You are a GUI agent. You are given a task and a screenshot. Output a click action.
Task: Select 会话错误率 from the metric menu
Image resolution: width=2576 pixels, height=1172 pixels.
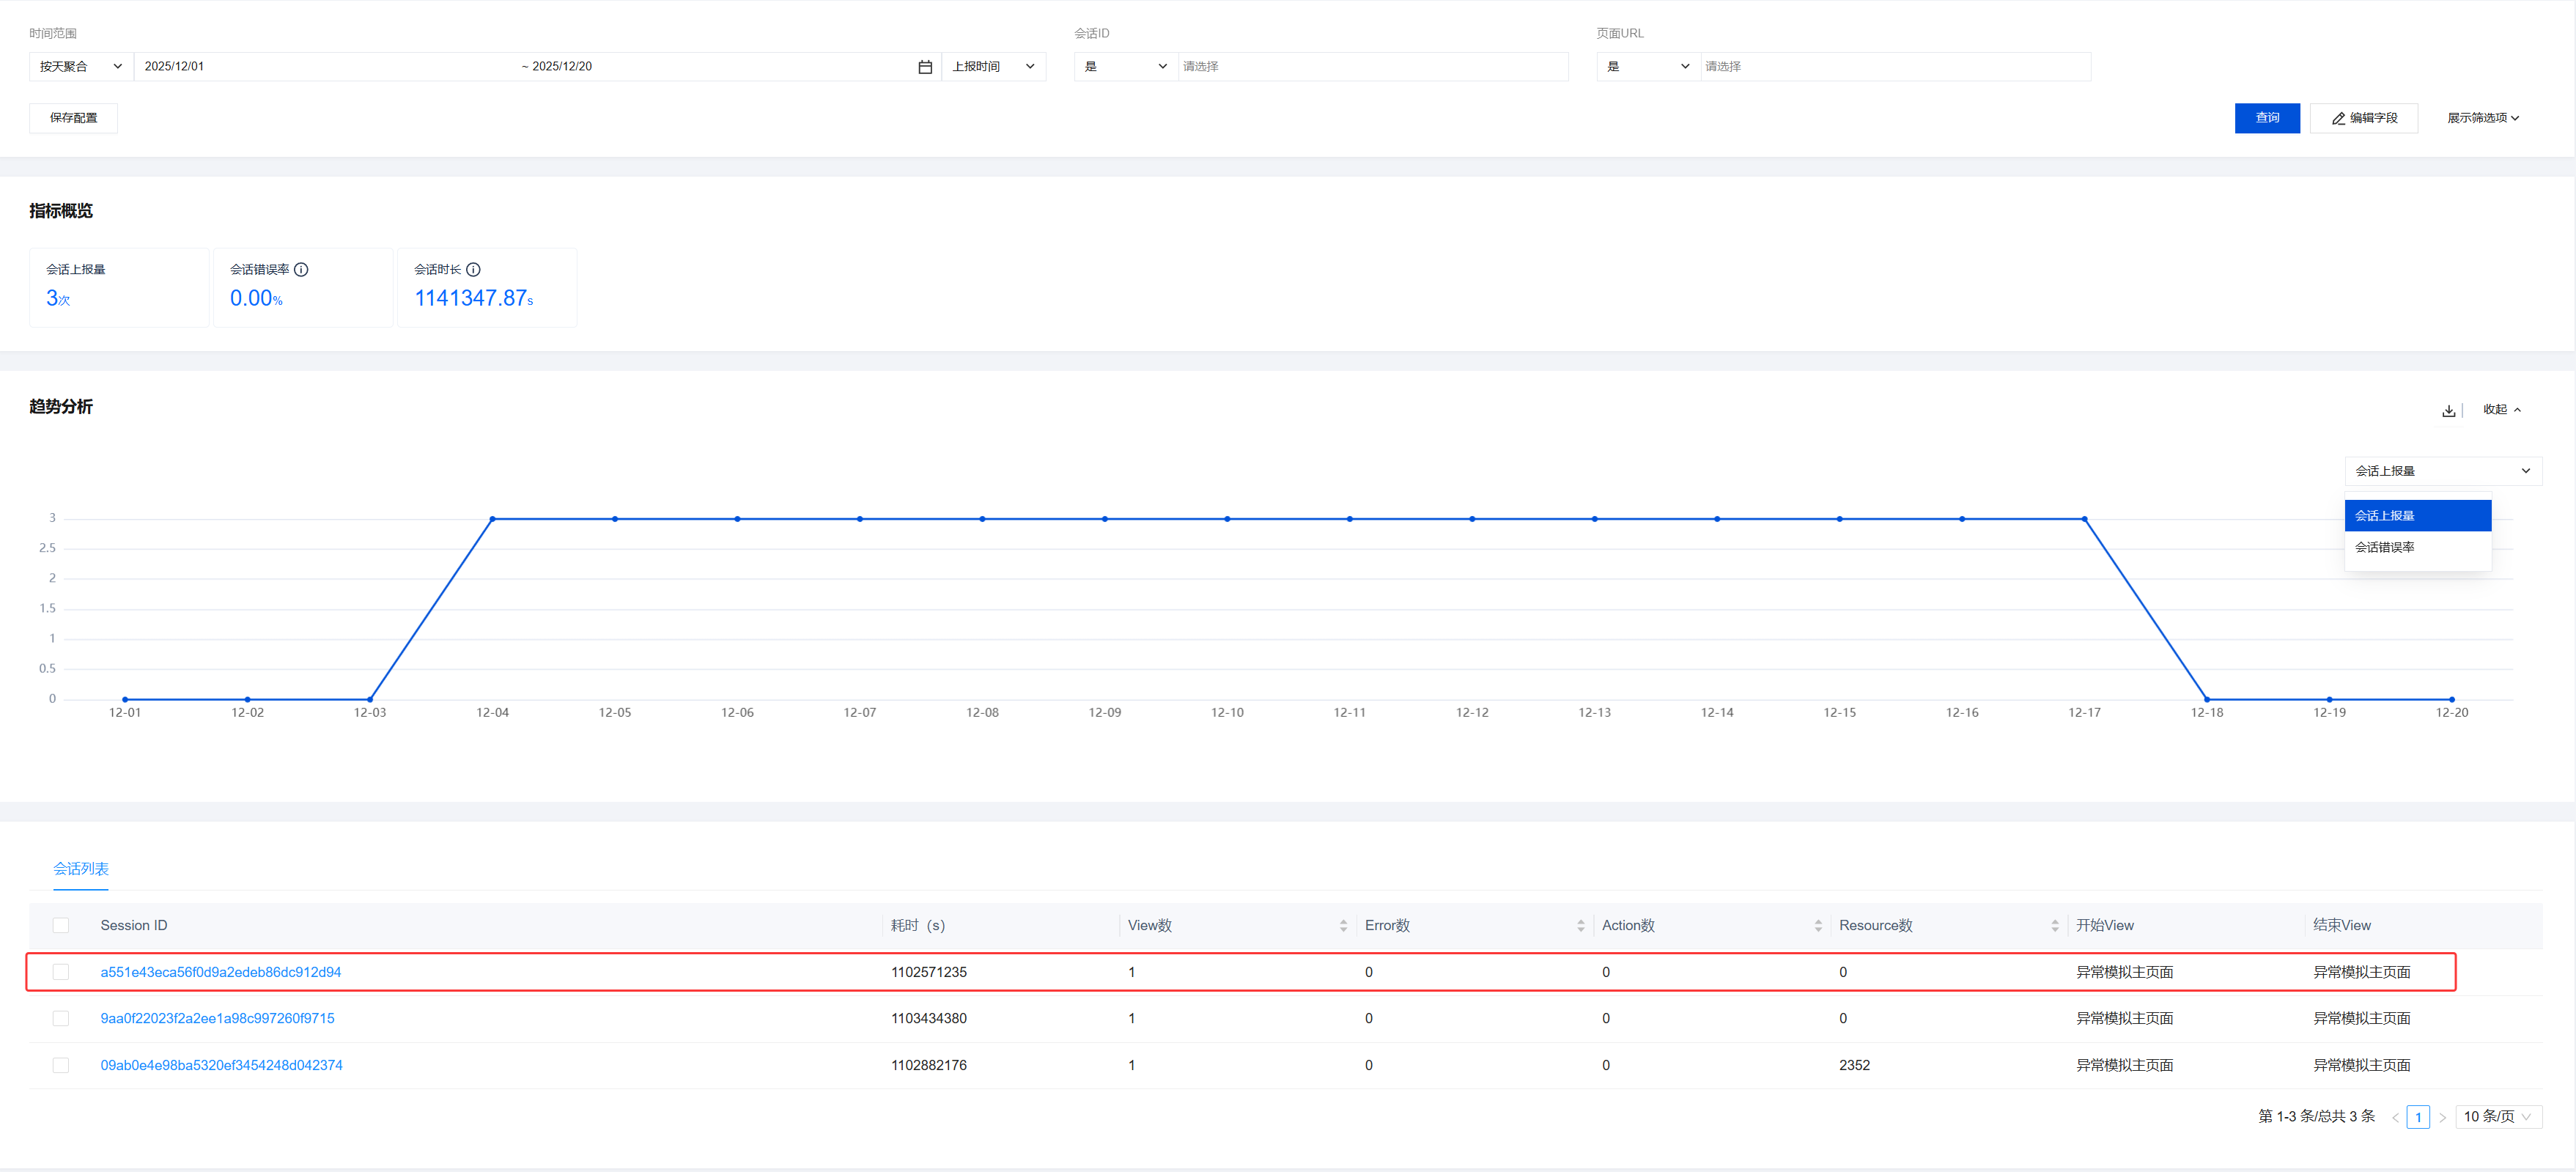[2384, 547]
